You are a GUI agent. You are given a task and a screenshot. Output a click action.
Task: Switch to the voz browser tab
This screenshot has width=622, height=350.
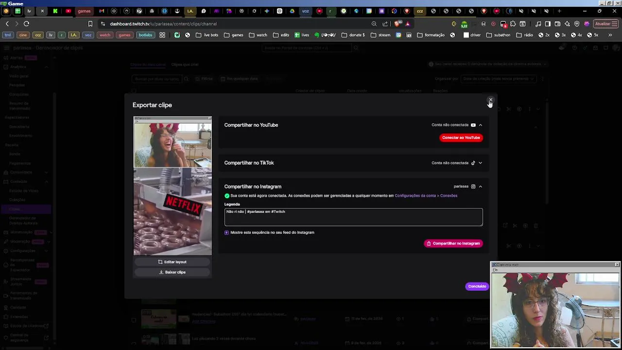[x=305, y=11]
